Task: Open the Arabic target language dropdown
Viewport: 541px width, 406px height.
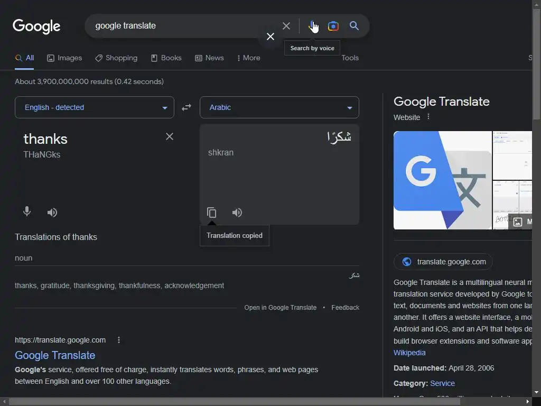Action: tap(279, 107)
